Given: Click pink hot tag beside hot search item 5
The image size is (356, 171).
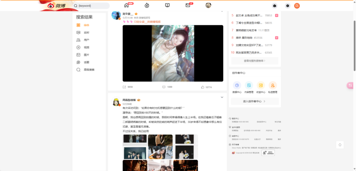Looking at the screenshot, I should point(277,15).
